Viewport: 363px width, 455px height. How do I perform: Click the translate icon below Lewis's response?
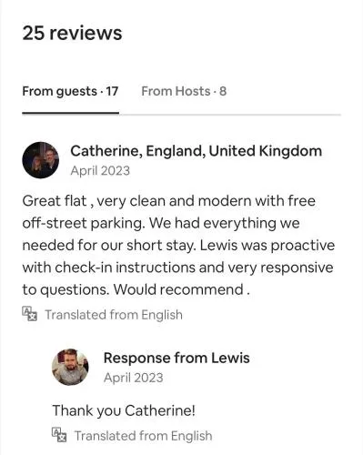click(59, 435)
